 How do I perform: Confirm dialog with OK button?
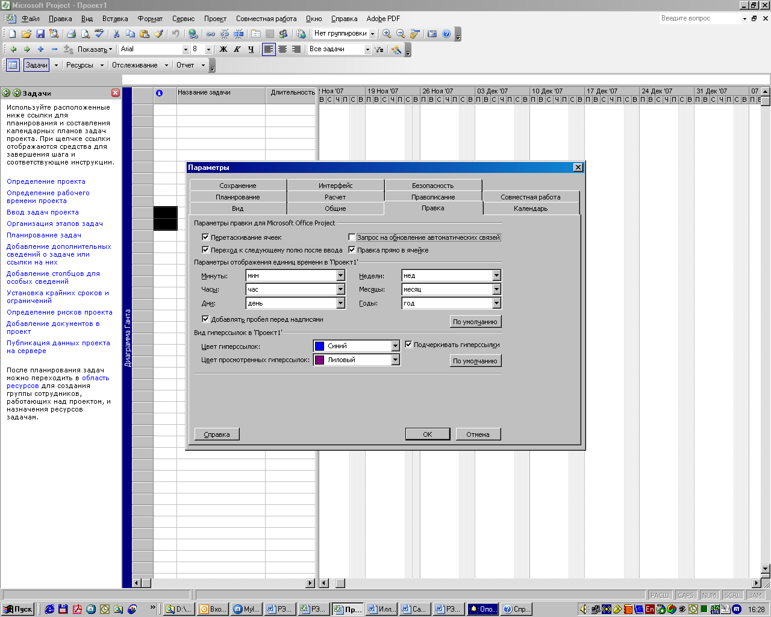pyautogui.click(x=428, y=434)
